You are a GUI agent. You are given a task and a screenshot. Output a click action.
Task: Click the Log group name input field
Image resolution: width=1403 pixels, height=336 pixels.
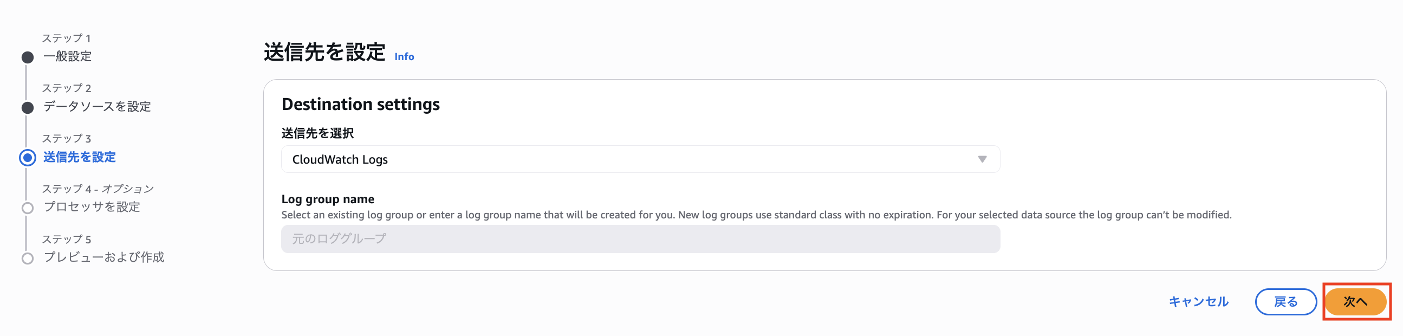640,239
